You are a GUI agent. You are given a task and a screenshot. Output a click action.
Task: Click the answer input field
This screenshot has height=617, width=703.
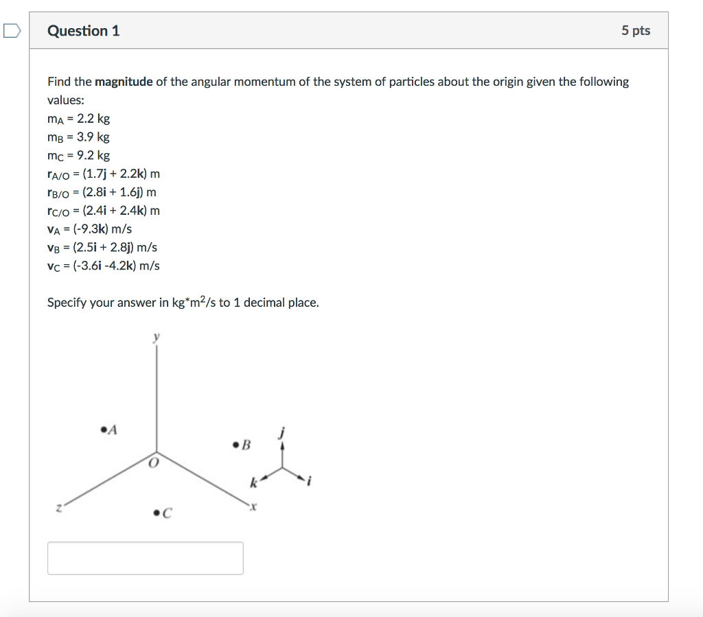coord(145,558)
